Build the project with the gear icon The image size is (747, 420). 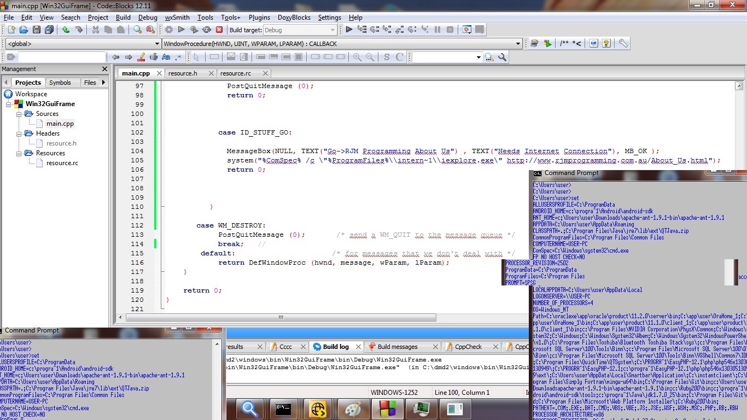click(x=169, y=30)
